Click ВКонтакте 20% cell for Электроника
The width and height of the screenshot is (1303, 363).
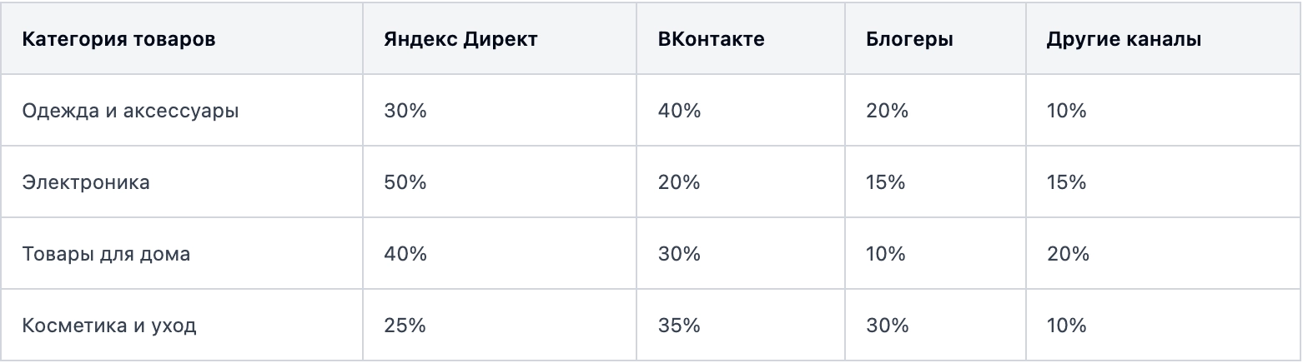coord(679,182)
